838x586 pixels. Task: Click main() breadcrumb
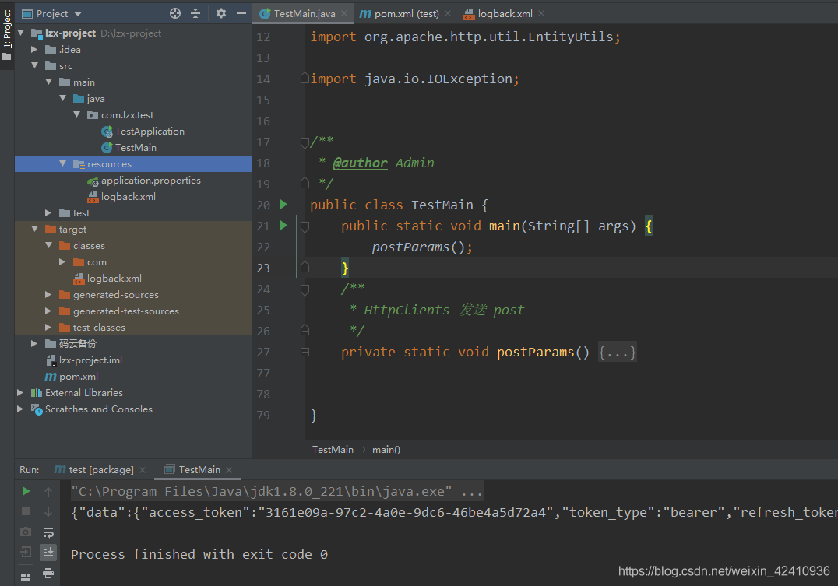tap(386, 450)
